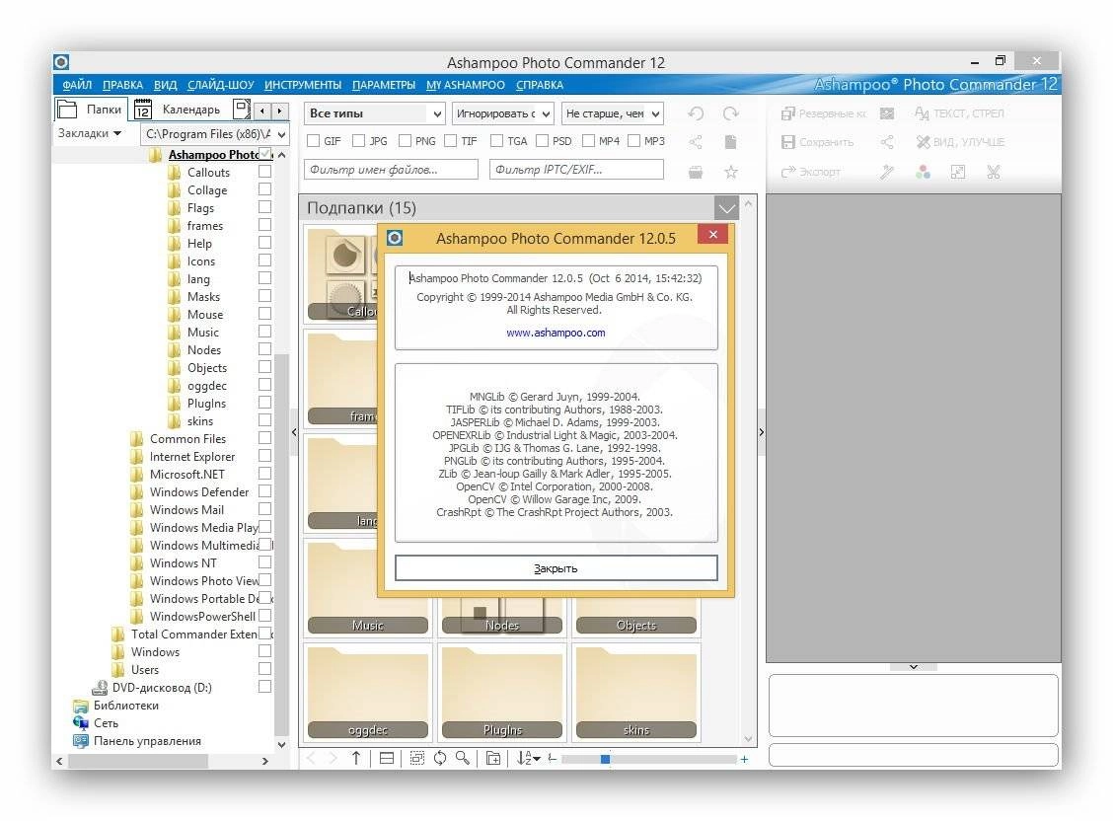This screenshot has width=1113, height=821.
Task: Collapse the left folder panel with arrow
Action: point(294,431)
